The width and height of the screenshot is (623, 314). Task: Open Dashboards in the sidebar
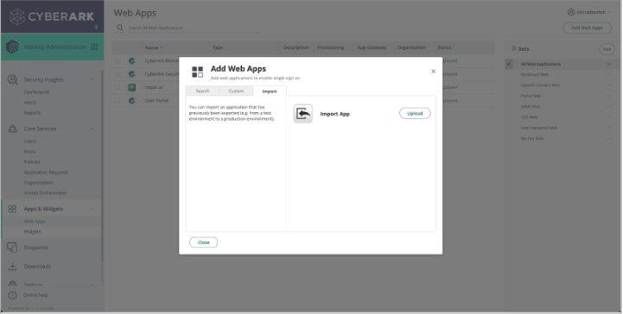[36, 92]
